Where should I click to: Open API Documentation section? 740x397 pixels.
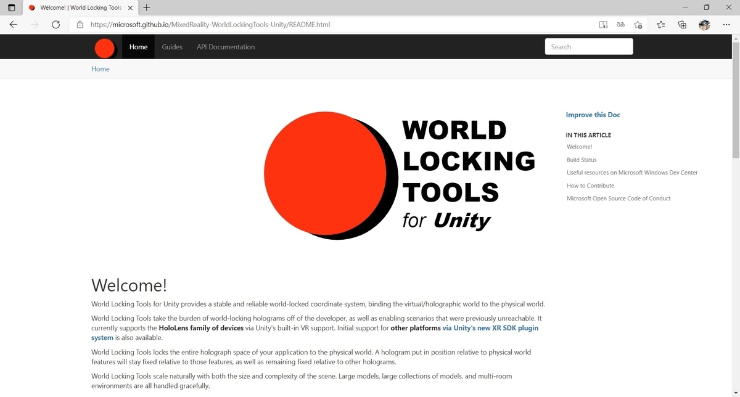click(225, 47)
